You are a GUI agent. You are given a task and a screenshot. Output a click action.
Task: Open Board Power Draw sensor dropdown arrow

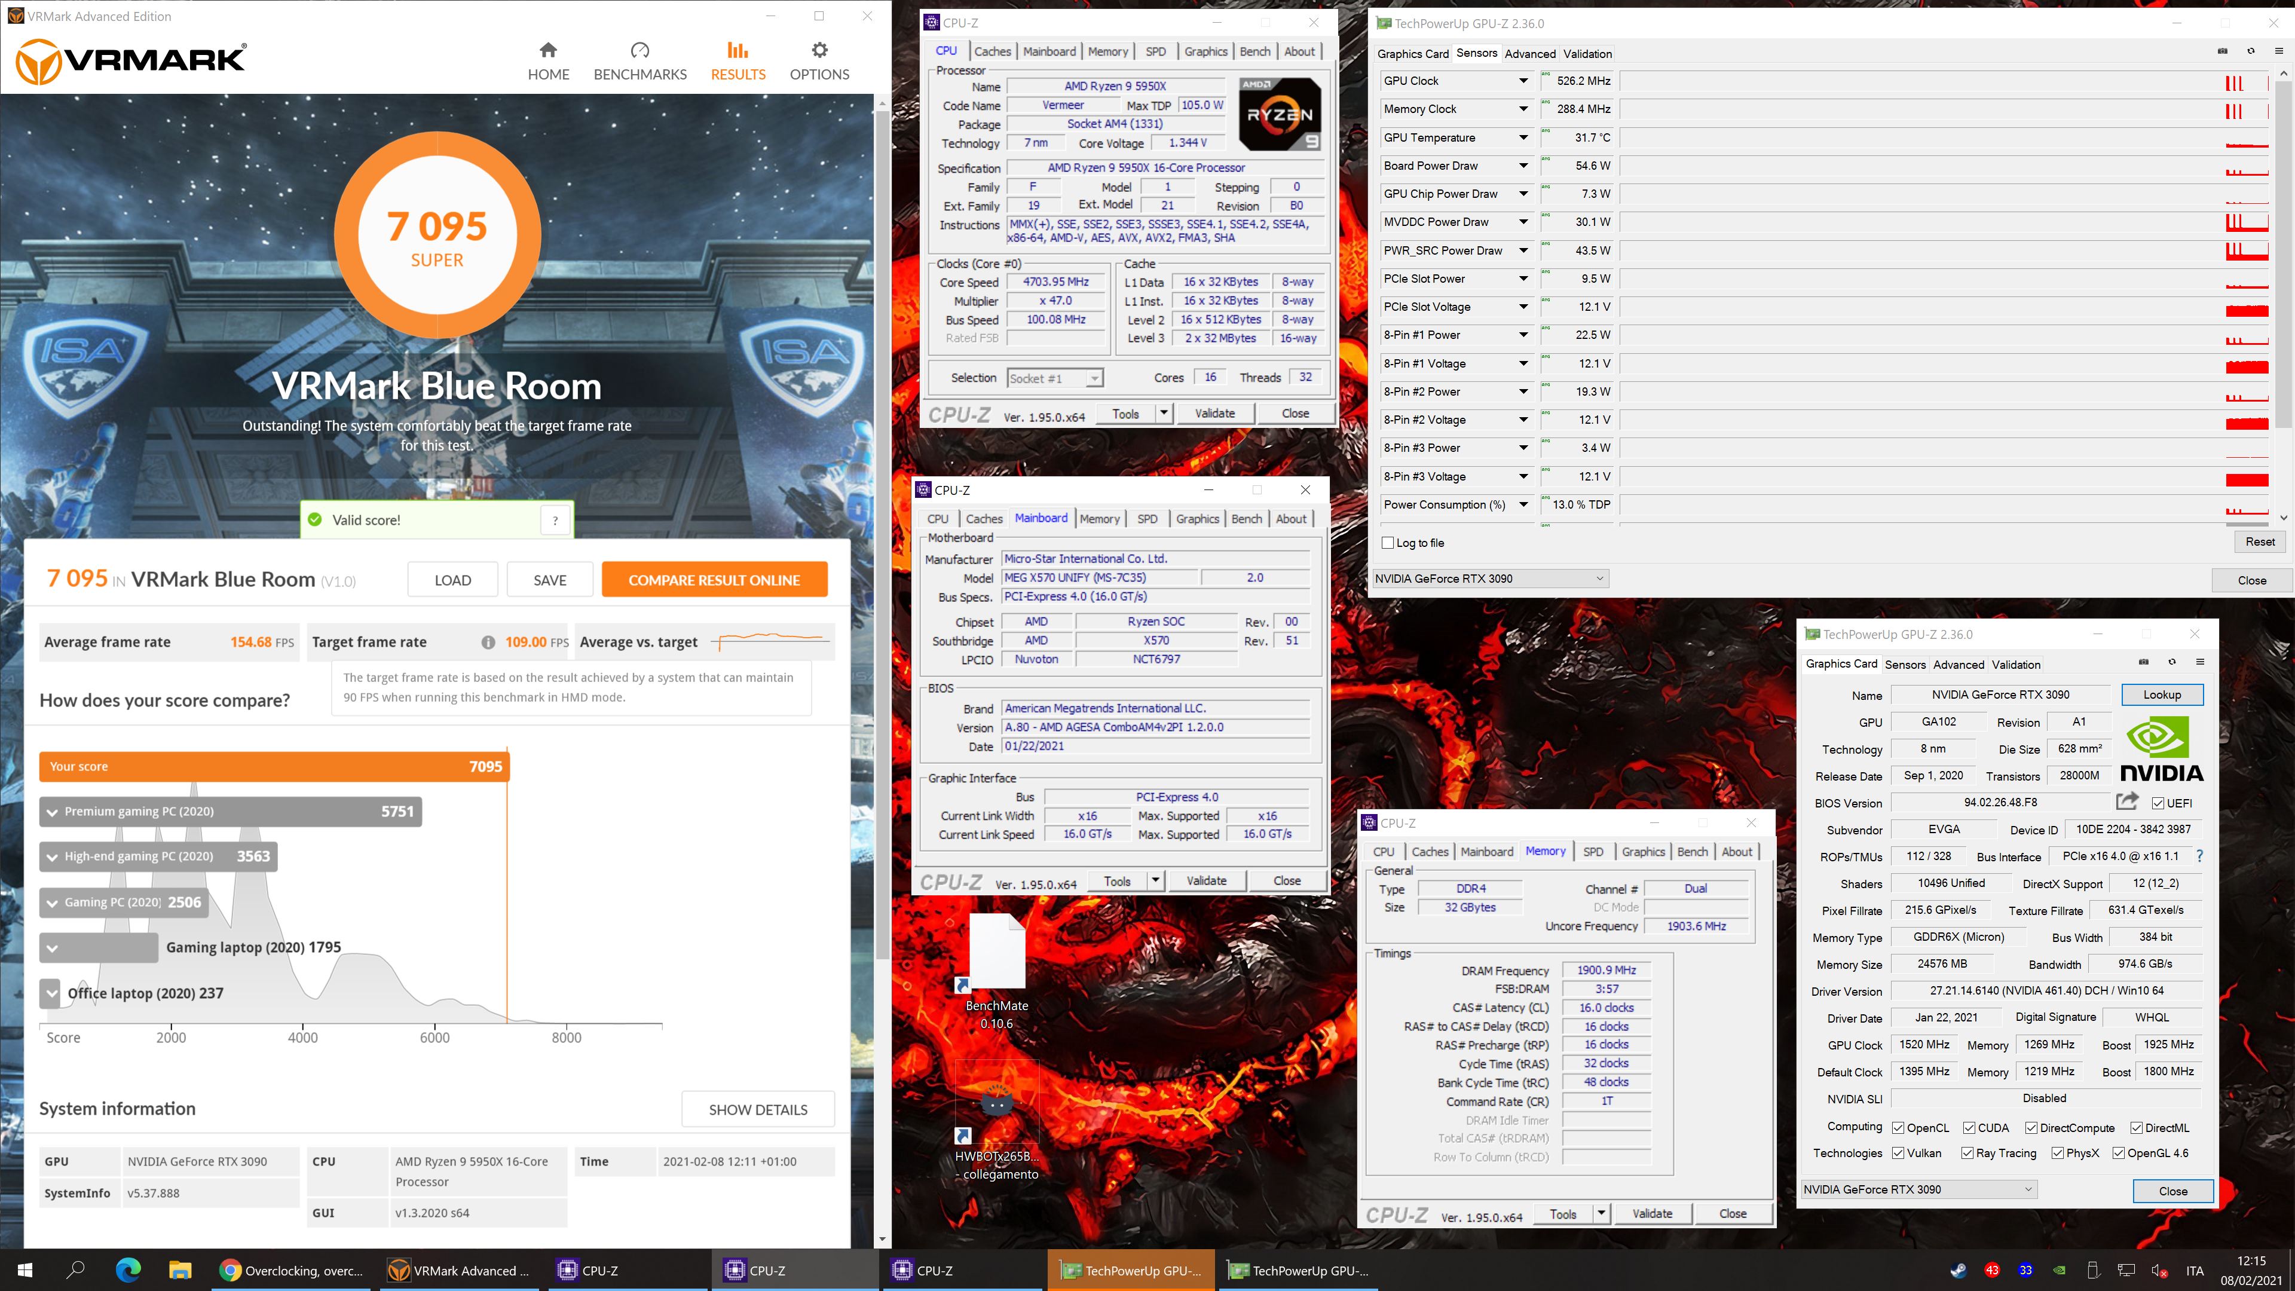[x=1523, y=166]
